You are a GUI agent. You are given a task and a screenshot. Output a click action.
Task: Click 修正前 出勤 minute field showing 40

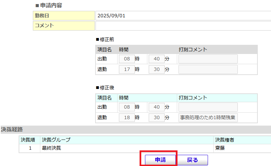pyautogui.click(x=157, y=59)
